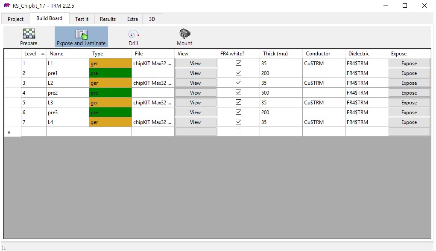The width and height of the screenshot is (436, 251).
Task: Click the new row marker at table bottom
Action: click(9, 132)
